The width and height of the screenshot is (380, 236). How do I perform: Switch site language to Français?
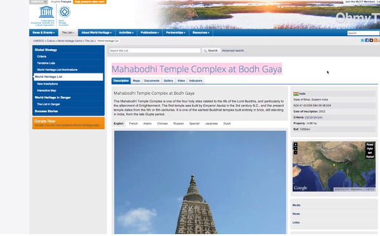coord(66,2)
